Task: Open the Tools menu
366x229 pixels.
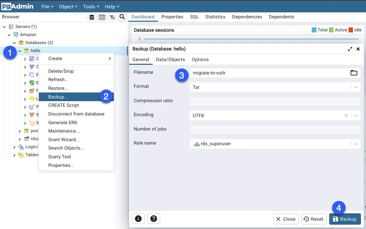Action: click(91, 7)
